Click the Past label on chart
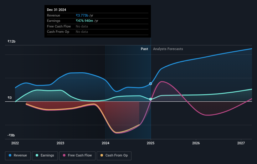This screenshot has height=164, width=257. (x=144, y=49)
